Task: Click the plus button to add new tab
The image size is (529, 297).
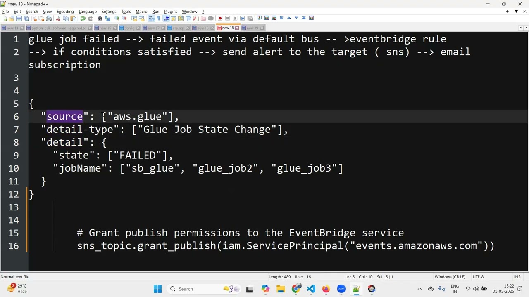Action: click(x=507, y=12)
